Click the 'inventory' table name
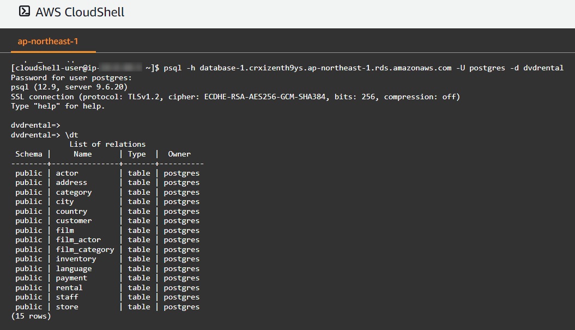Screen dimensions: 575x330 [x=76, y=259]
